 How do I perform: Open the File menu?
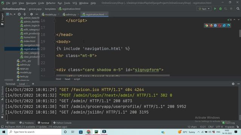(8, 3)
